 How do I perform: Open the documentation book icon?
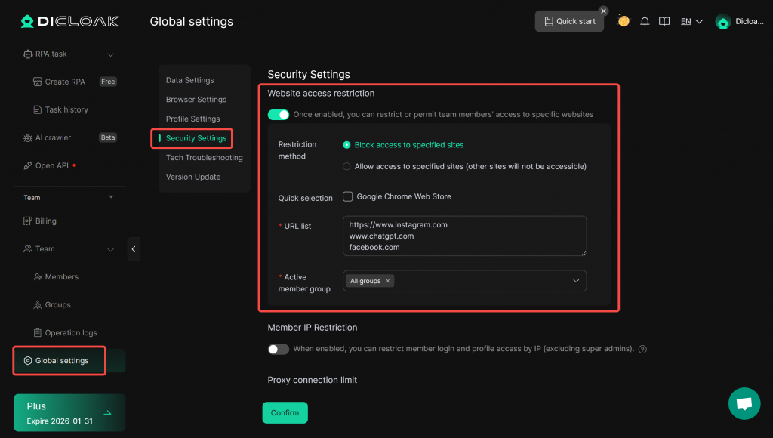[x=664, y=22]
